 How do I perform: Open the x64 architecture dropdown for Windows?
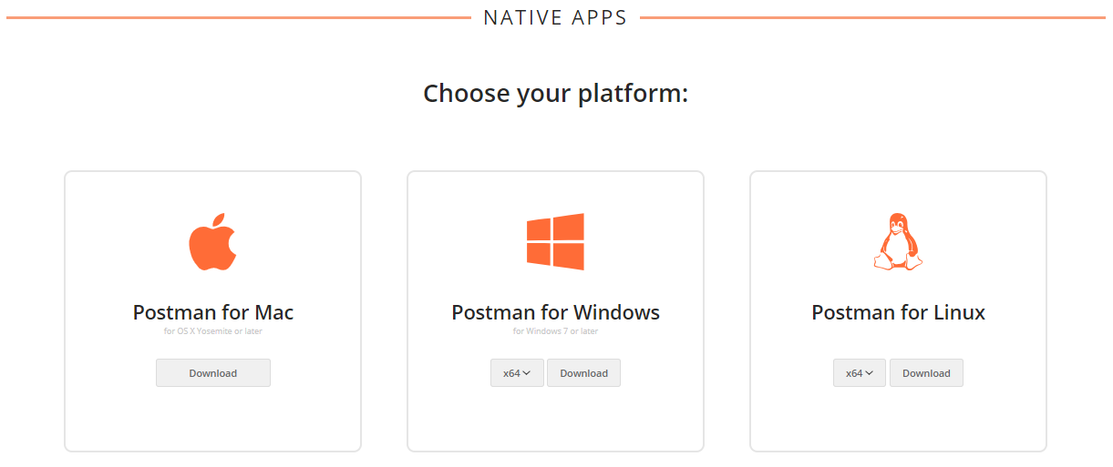pyautogui.click(x=517, y=373)
